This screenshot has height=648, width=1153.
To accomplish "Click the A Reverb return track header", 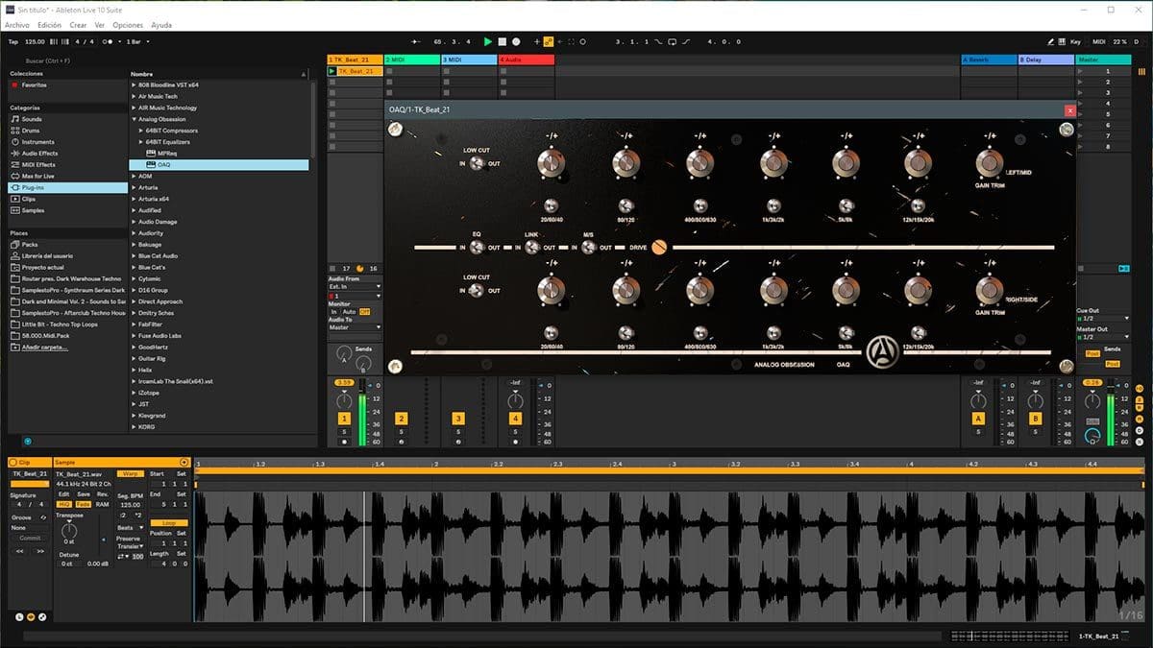I will pos(989,60).
